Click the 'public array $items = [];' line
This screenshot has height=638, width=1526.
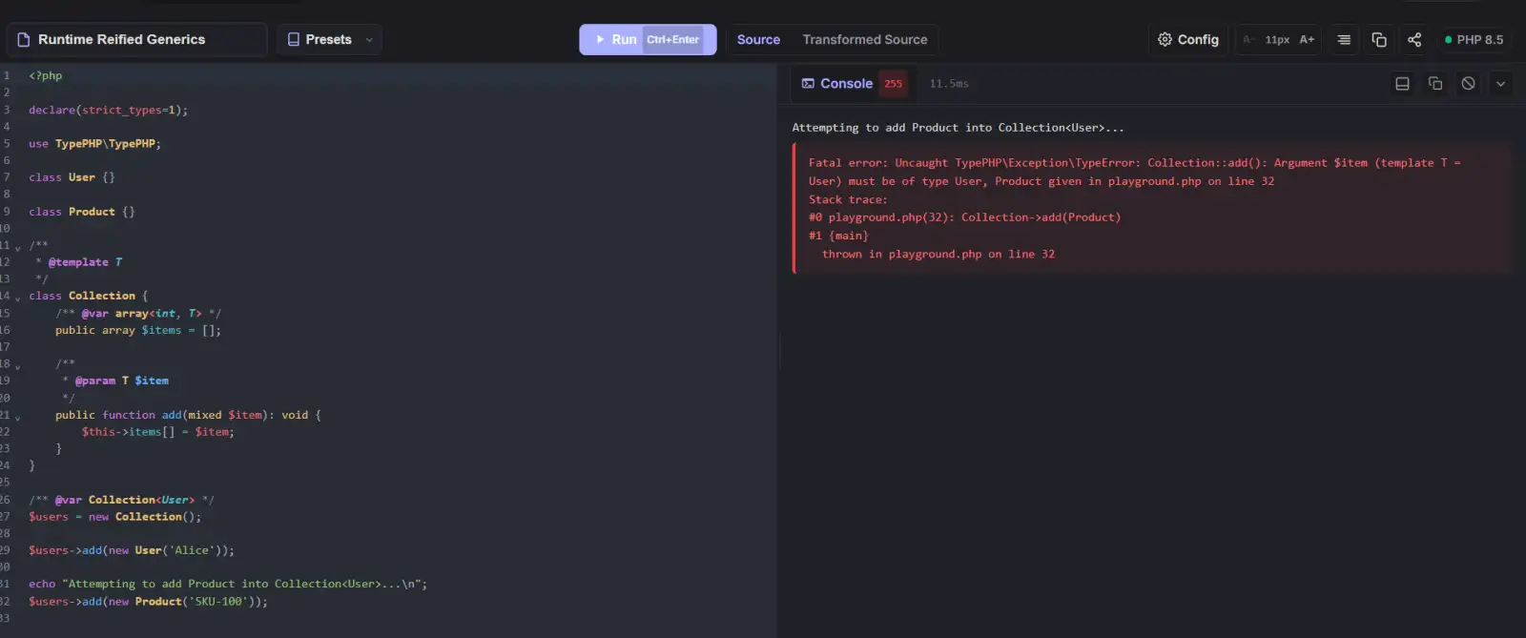point(137,330)
